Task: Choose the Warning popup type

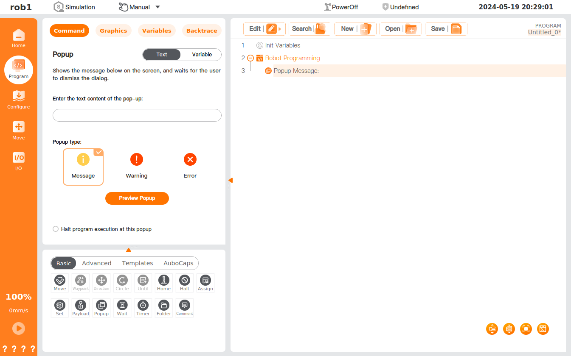Action: click(136, 166)
